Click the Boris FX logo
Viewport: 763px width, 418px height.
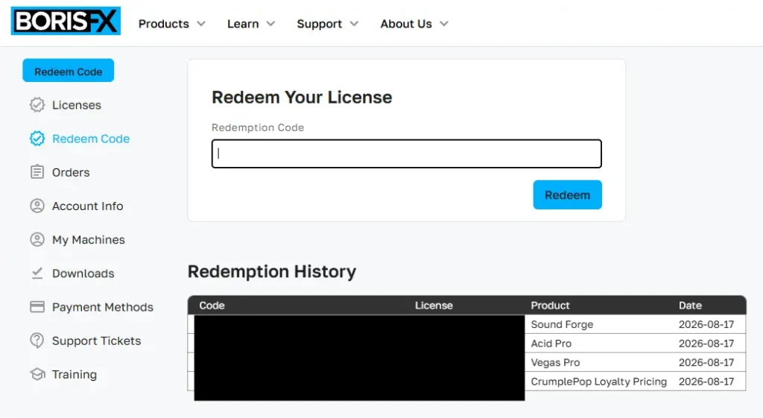point(66,21)
